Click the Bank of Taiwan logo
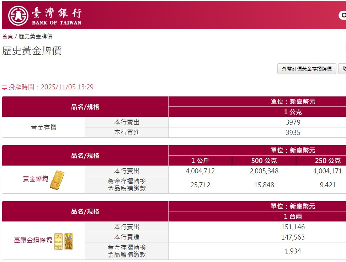The image size is (346, 262). [45, 16]
